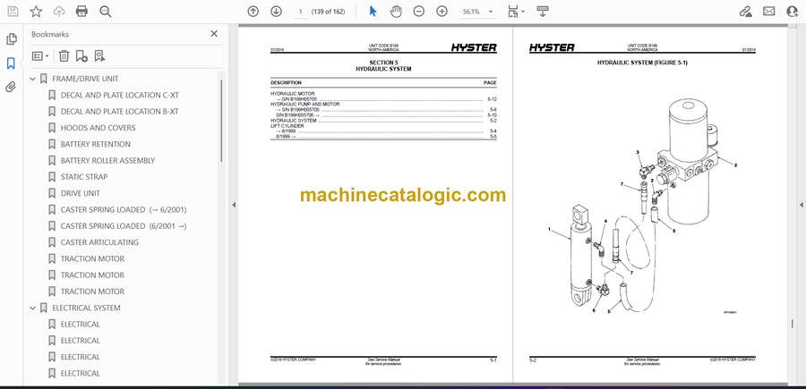Click the share link with others icon
The width and height of the screenshot is (806, 389).
click(x=745, y=12)
